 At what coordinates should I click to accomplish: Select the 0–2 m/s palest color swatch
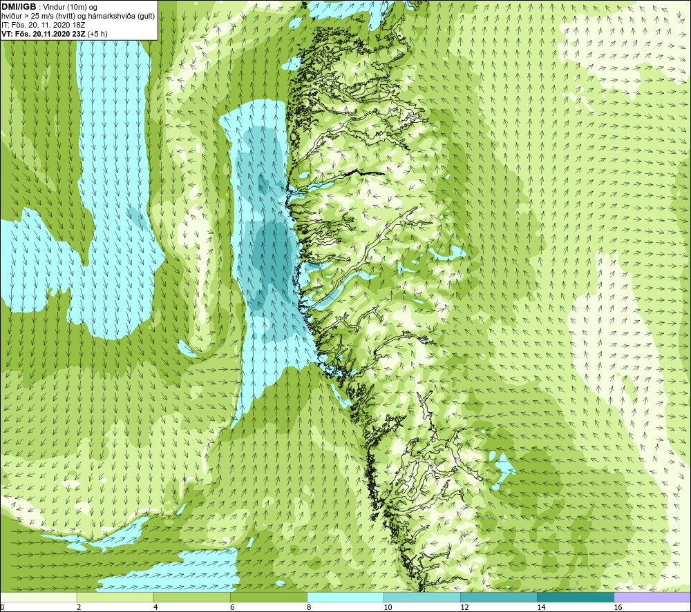(38, 597)
